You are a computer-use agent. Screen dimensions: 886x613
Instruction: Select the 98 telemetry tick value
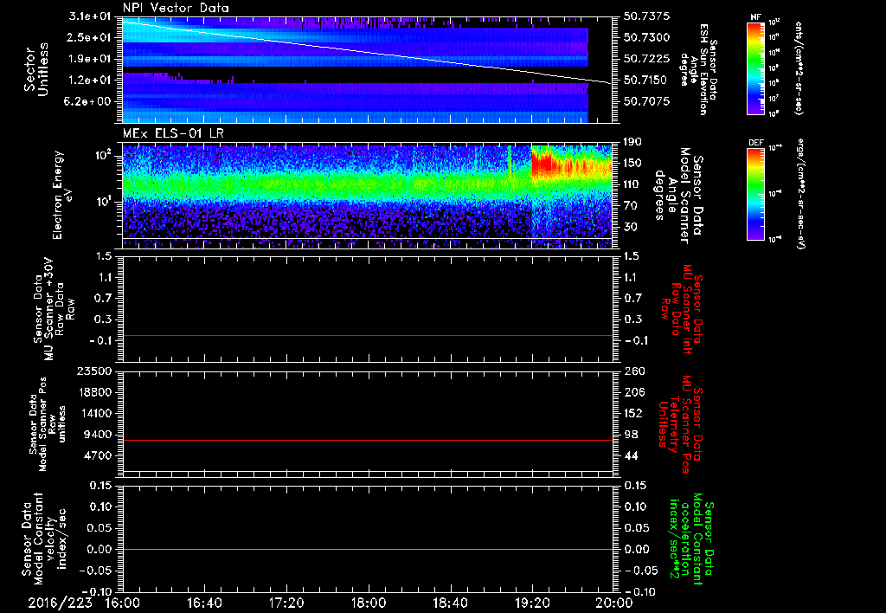(631, 435)
